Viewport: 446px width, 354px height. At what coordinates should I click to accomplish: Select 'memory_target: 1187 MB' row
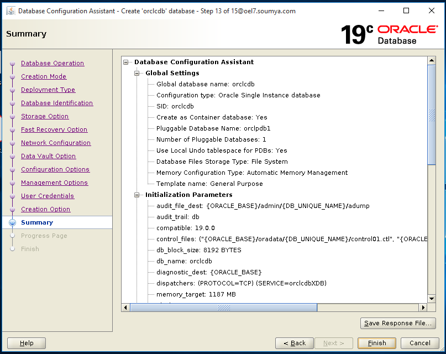point(196,294)
